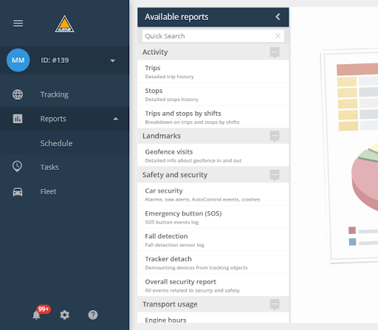Collapse the Safety and security section

[x=275, y=175]
